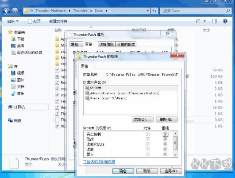The width and height of the screenshot is (235, 178).
Task: Switch to 以前的版本 tab in properties dialog
Action: click(x=126, y=44)
